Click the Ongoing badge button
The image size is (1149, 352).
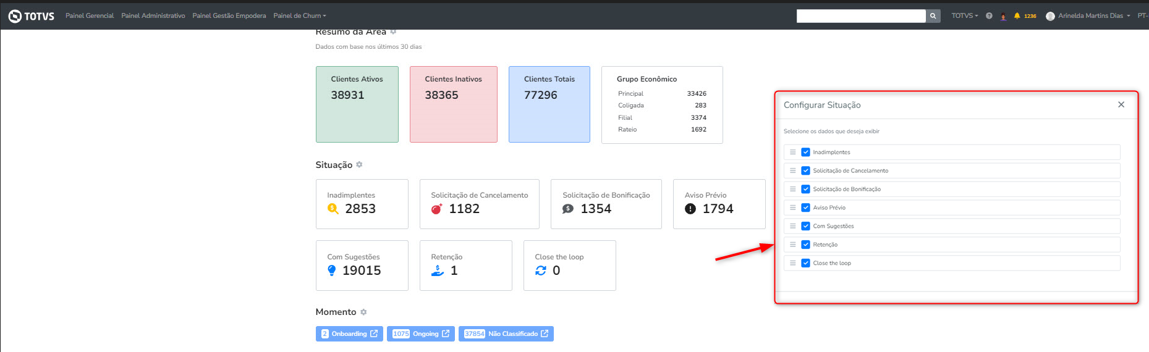421,333
